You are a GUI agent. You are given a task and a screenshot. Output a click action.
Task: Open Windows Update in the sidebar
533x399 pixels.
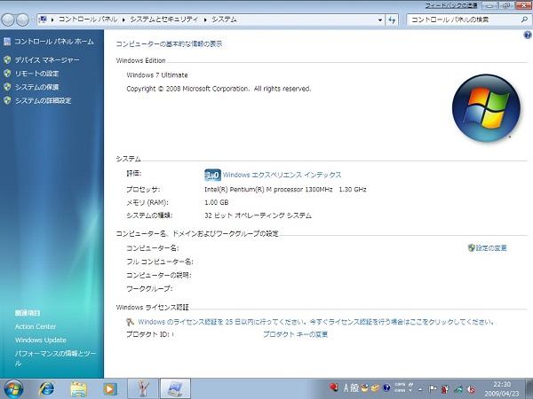tap(41, 340)
